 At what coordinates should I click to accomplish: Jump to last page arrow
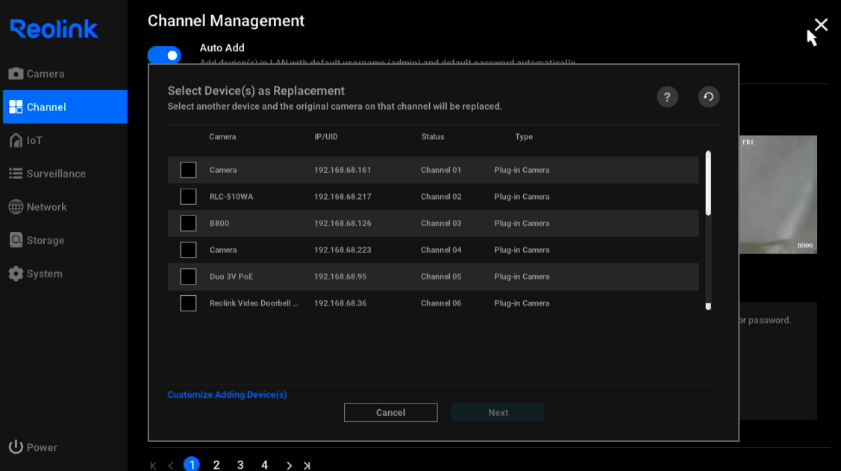307,466
